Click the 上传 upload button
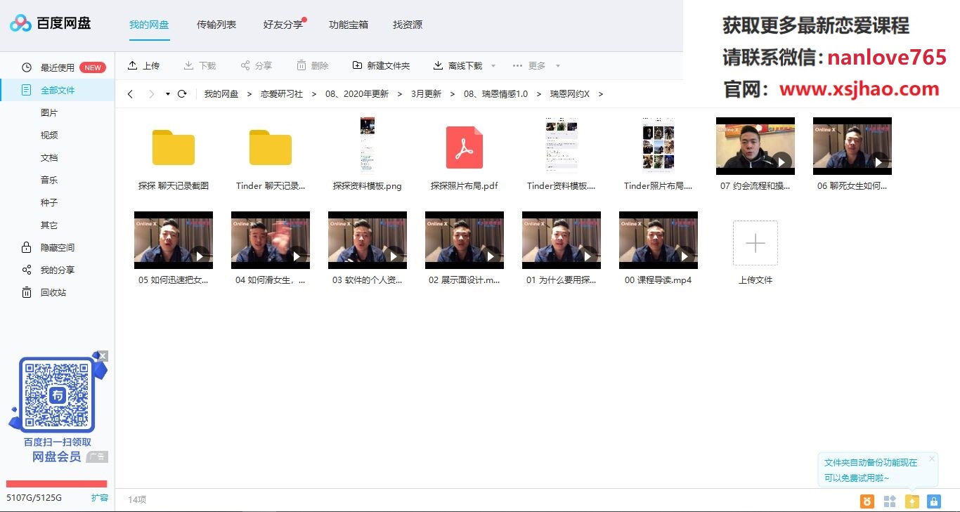The image size is (960, 512). click(x=143, y=65)
